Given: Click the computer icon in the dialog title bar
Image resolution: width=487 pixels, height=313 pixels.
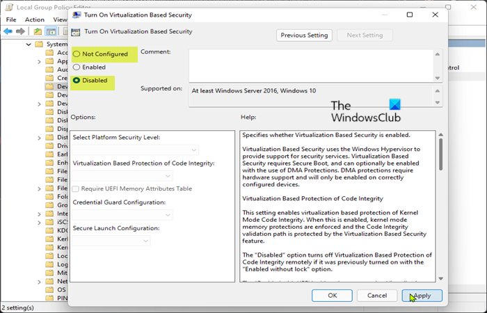Looking at the screenshot, I should (77, 15).
